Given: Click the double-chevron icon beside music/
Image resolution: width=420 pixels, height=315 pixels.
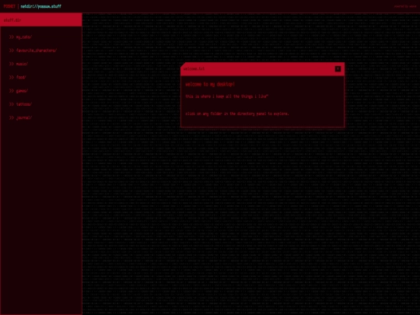Looking at the screenshot, I should [x=12, y=64].
